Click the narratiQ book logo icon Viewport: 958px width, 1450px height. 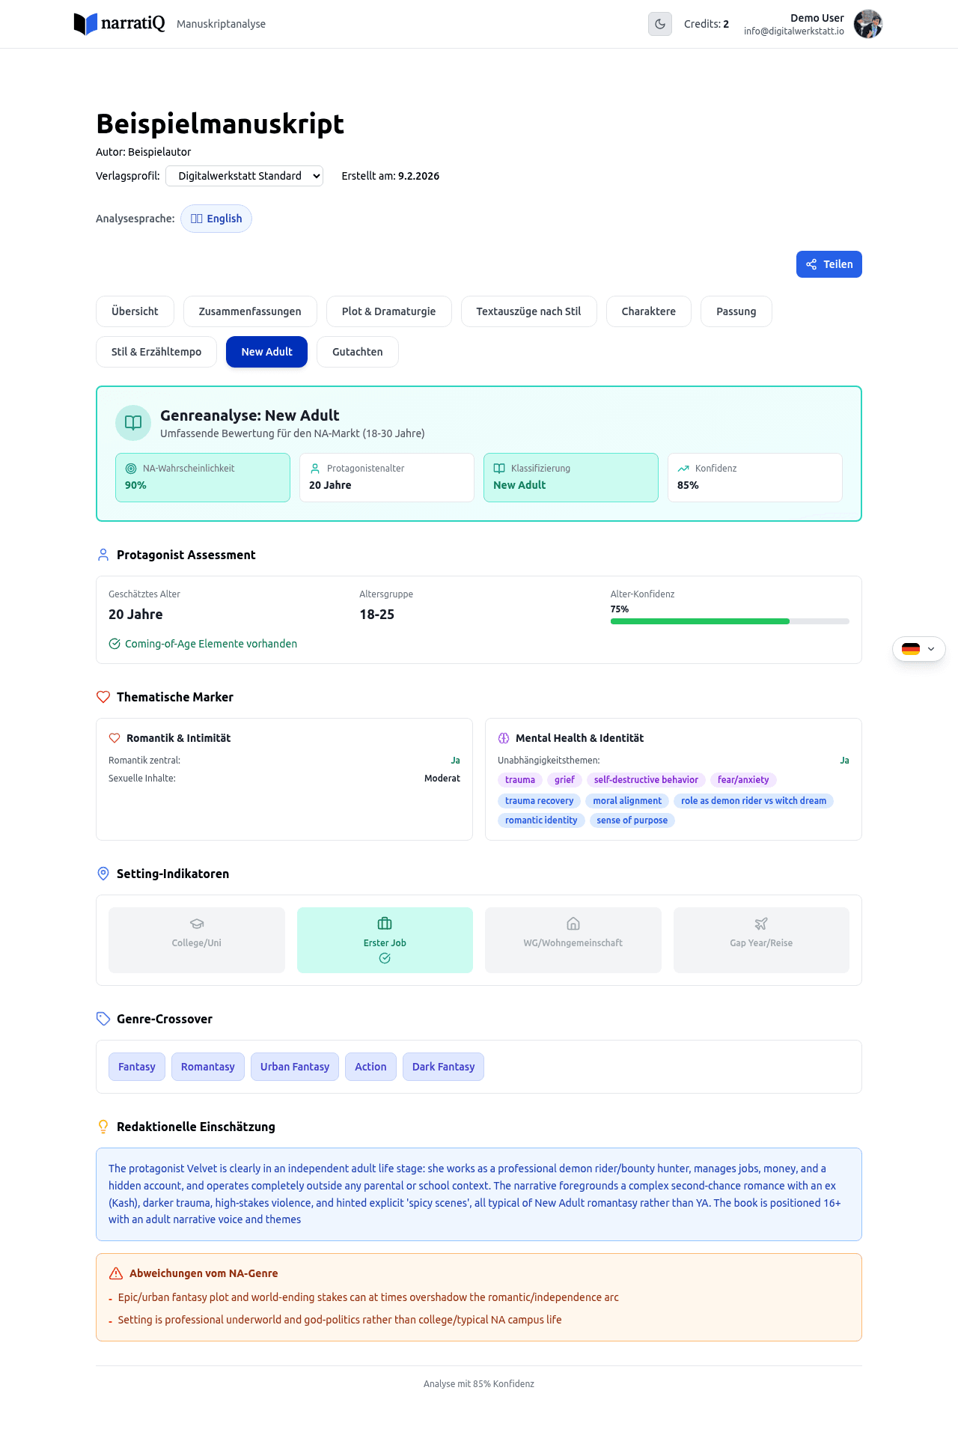85,24
